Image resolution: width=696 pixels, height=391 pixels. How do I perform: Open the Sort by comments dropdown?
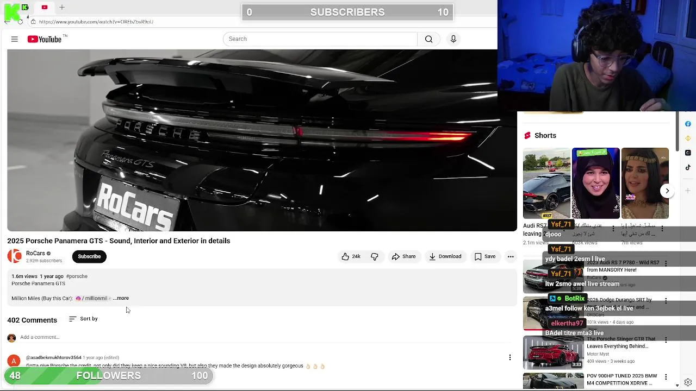coord(83,319)
